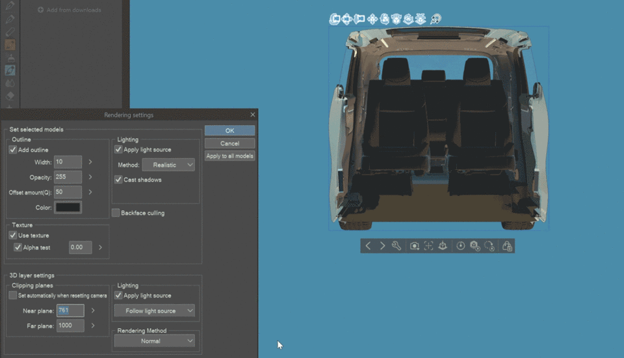Click the camera preset icon in launcher
The image size is (624, 358).
pyautogui.click(x=414, y=246)
